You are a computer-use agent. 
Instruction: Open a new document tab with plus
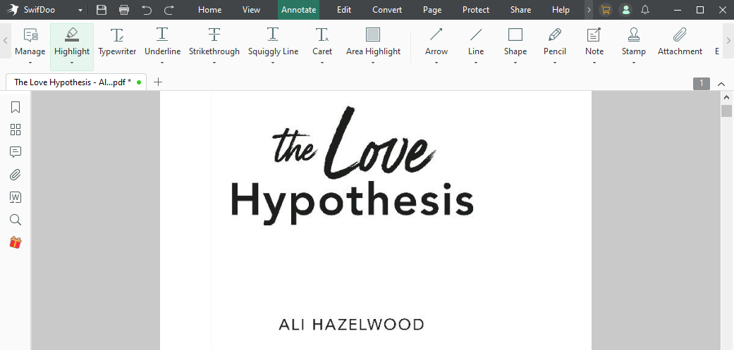pyautogui.click(x=158, y=82)
